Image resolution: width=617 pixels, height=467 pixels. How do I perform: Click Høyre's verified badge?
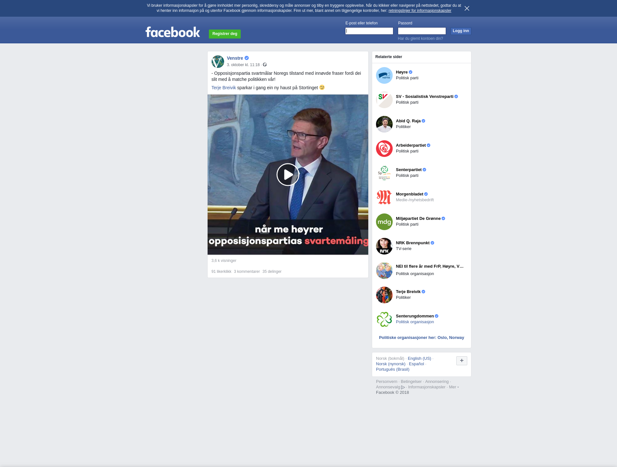(410, 72)
